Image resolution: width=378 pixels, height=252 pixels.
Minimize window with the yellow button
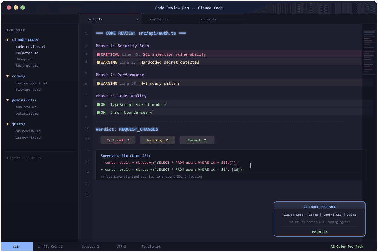point(16,8)
